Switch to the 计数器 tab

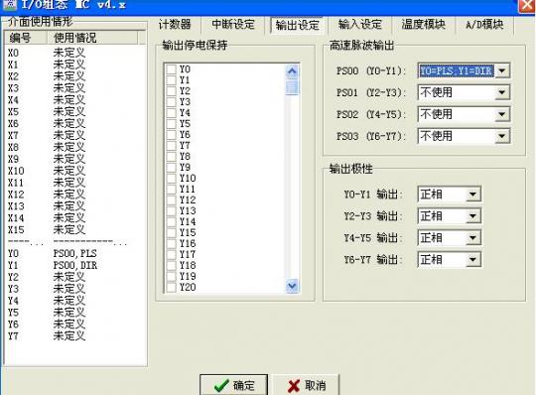click(x=175, y=25)
